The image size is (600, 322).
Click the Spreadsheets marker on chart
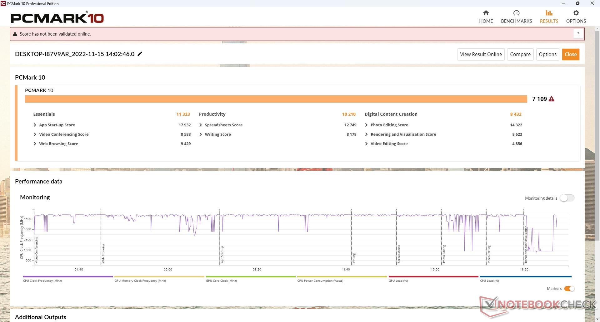coord(399,254)
